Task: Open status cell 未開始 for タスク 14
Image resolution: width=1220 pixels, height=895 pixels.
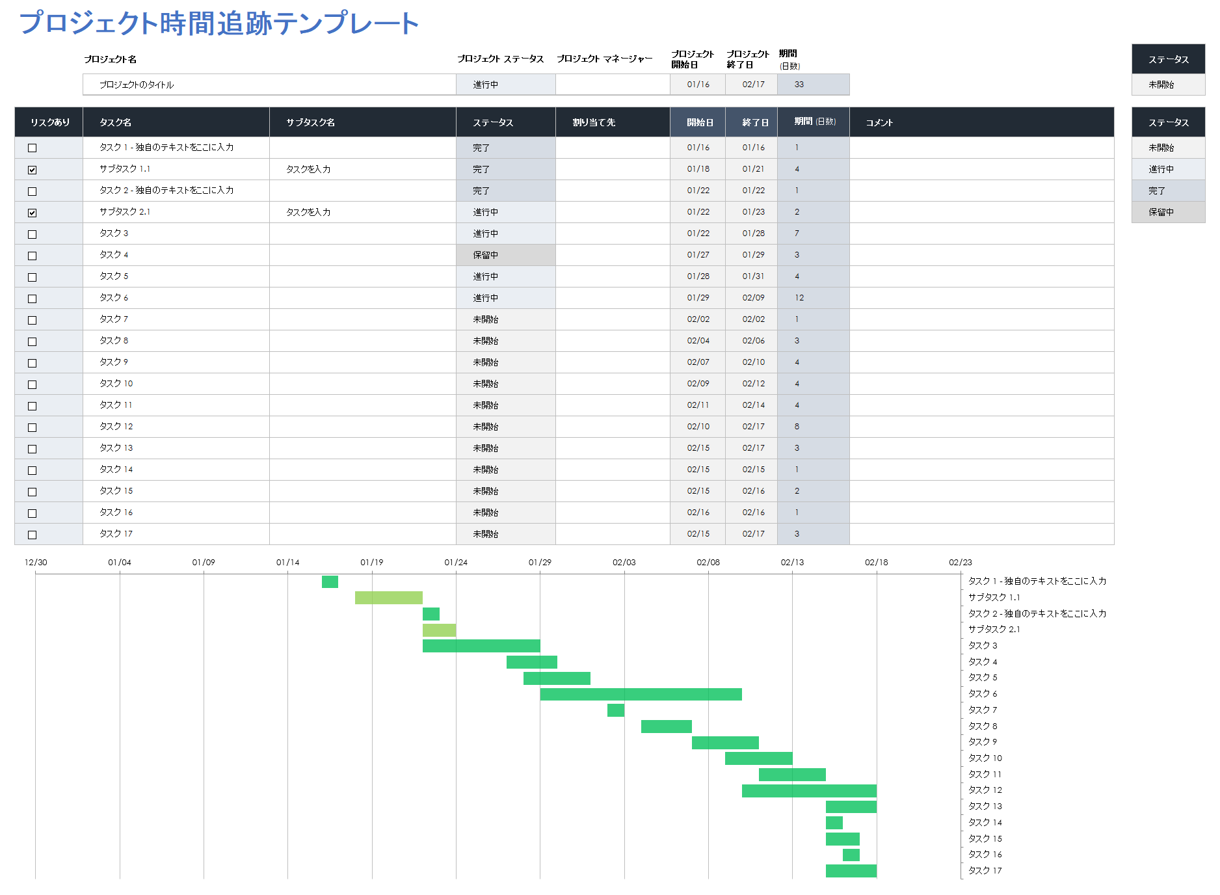Action: coord(505,470)
